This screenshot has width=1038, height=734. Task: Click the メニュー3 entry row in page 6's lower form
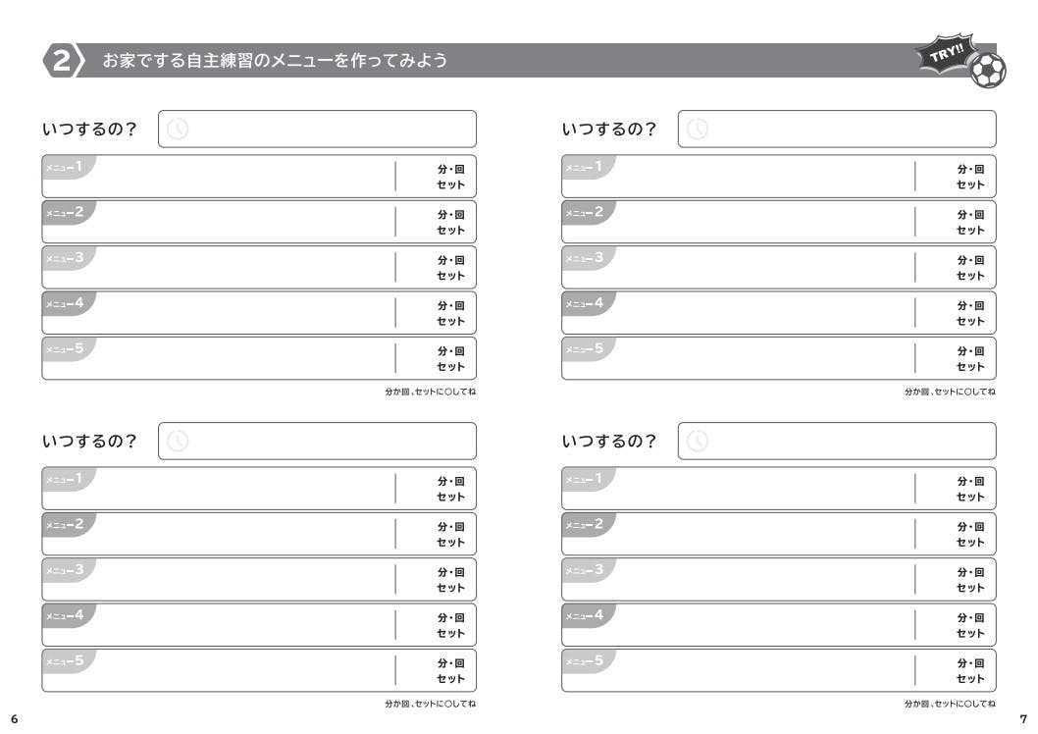click(245, 580)
